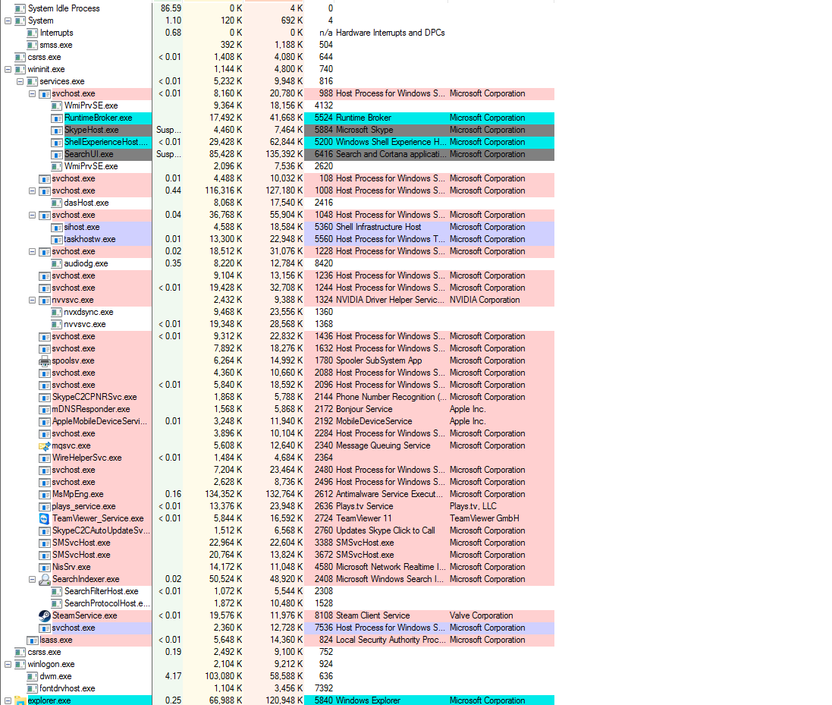
Task: Click the 'TeamViewer GmbH' company cell
Action: coord(485,518)
